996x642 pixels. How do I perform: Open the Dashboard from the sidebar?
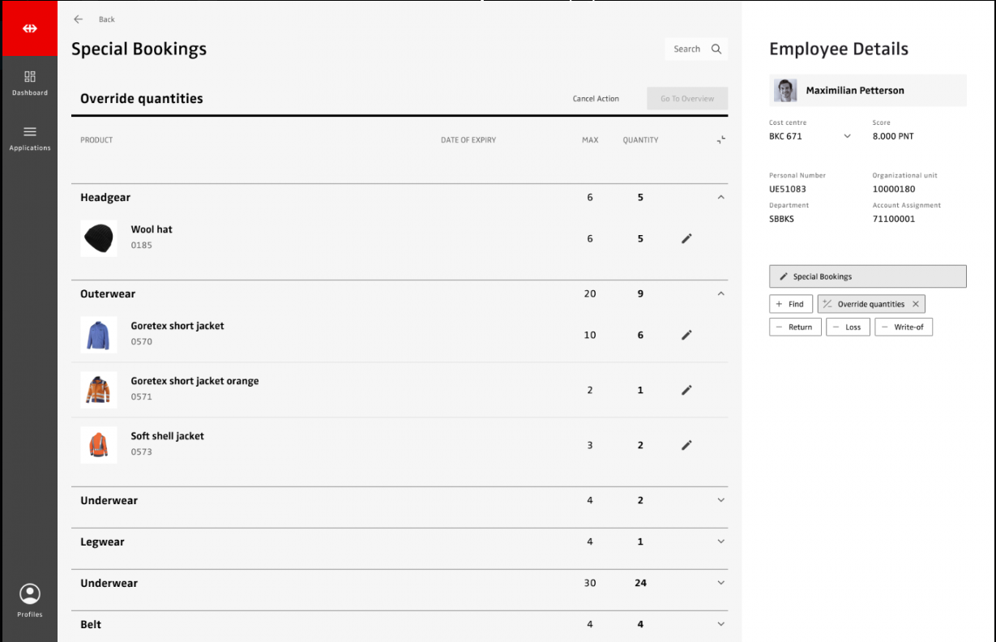pyautogui.click(x=30, y=83)
